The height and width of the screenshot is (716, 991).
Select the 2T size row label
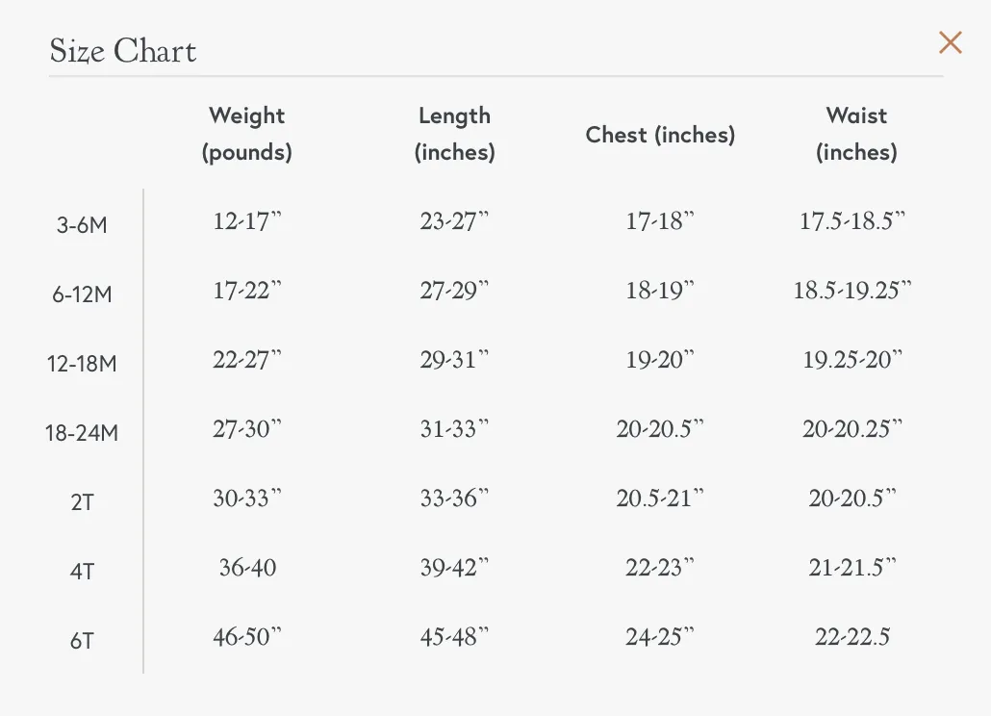pyautogui.click(x=82, y=502)
